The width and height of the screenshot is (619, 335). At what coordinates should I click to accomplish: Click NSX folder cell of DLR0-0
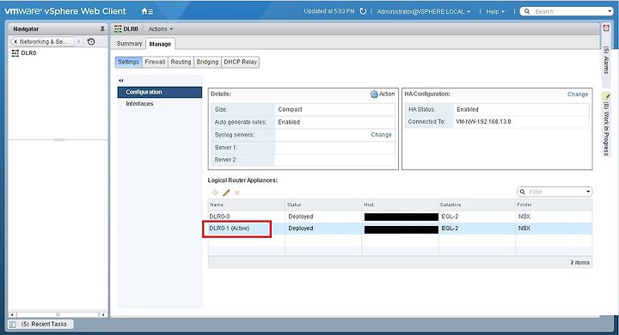[524, 216]
